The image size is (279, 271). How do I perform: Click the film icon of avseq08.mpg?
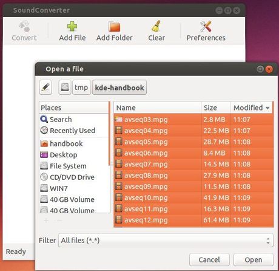pyautogui.click(x=119, y=175)
